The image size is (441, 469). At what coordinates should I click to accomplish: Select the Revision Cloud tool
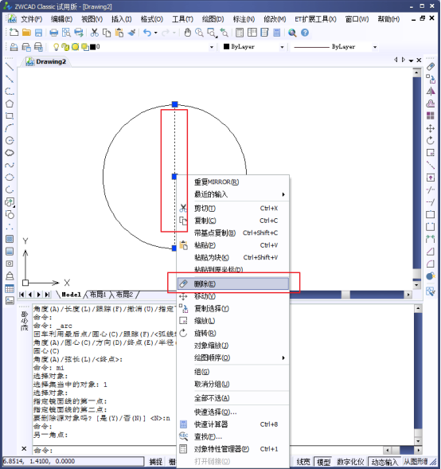pos(10,153)
